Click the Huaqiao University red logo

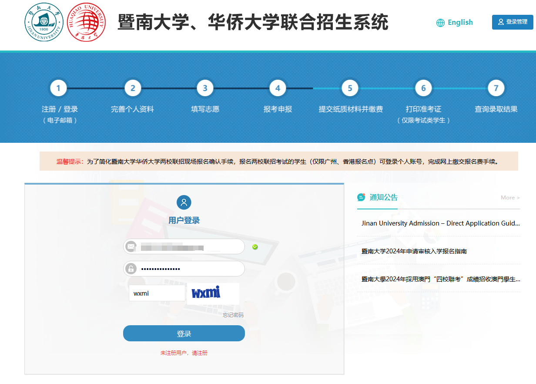tap(87, 22)
